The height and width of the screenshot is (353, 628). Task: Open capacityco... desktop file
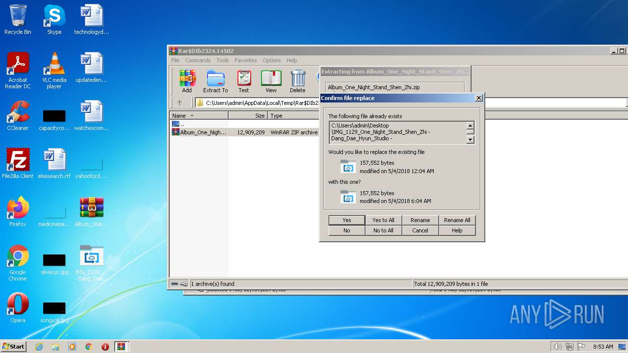click(x=54, y=119)
